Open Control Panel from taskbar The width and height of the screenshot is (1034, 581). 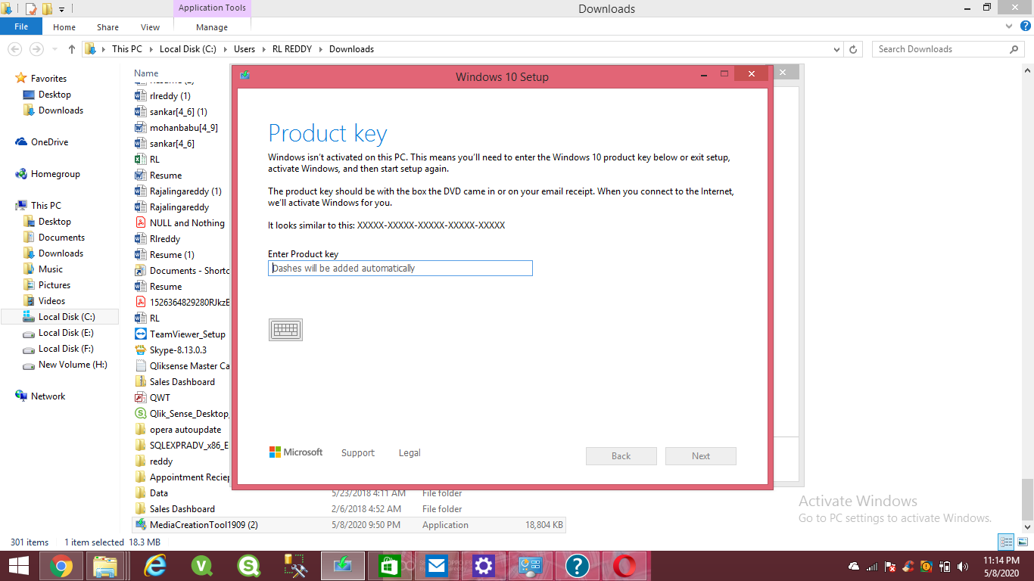click(531, 566)
